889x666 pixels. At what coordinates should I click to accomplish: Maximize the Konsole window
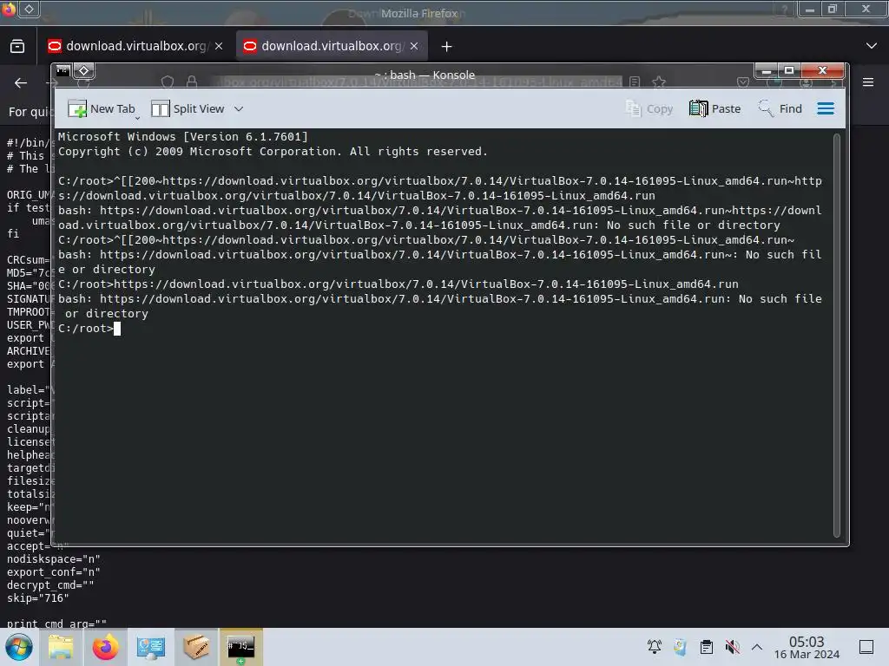789,71
